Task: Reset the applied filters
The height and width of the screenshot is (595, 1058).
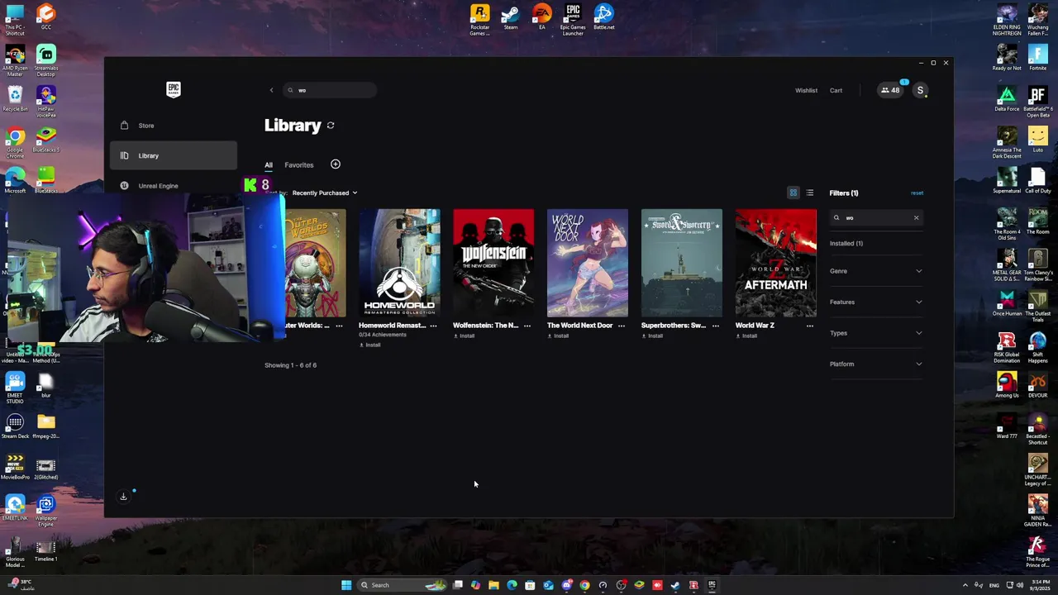Action: point(917,193)
